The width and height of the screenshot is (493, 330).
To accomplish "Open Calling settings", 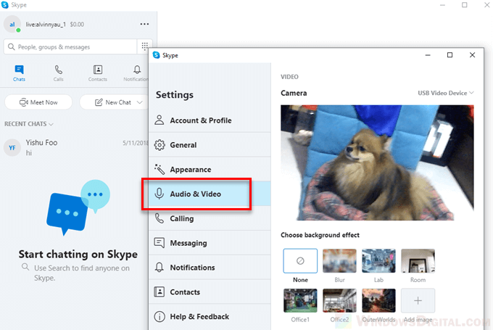I will pos(210,218).
